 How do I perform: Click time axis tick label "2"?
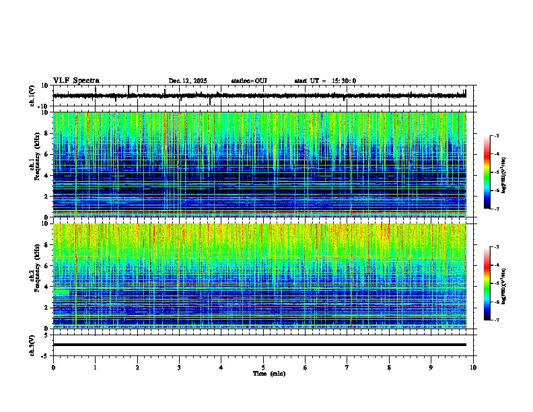137,368
